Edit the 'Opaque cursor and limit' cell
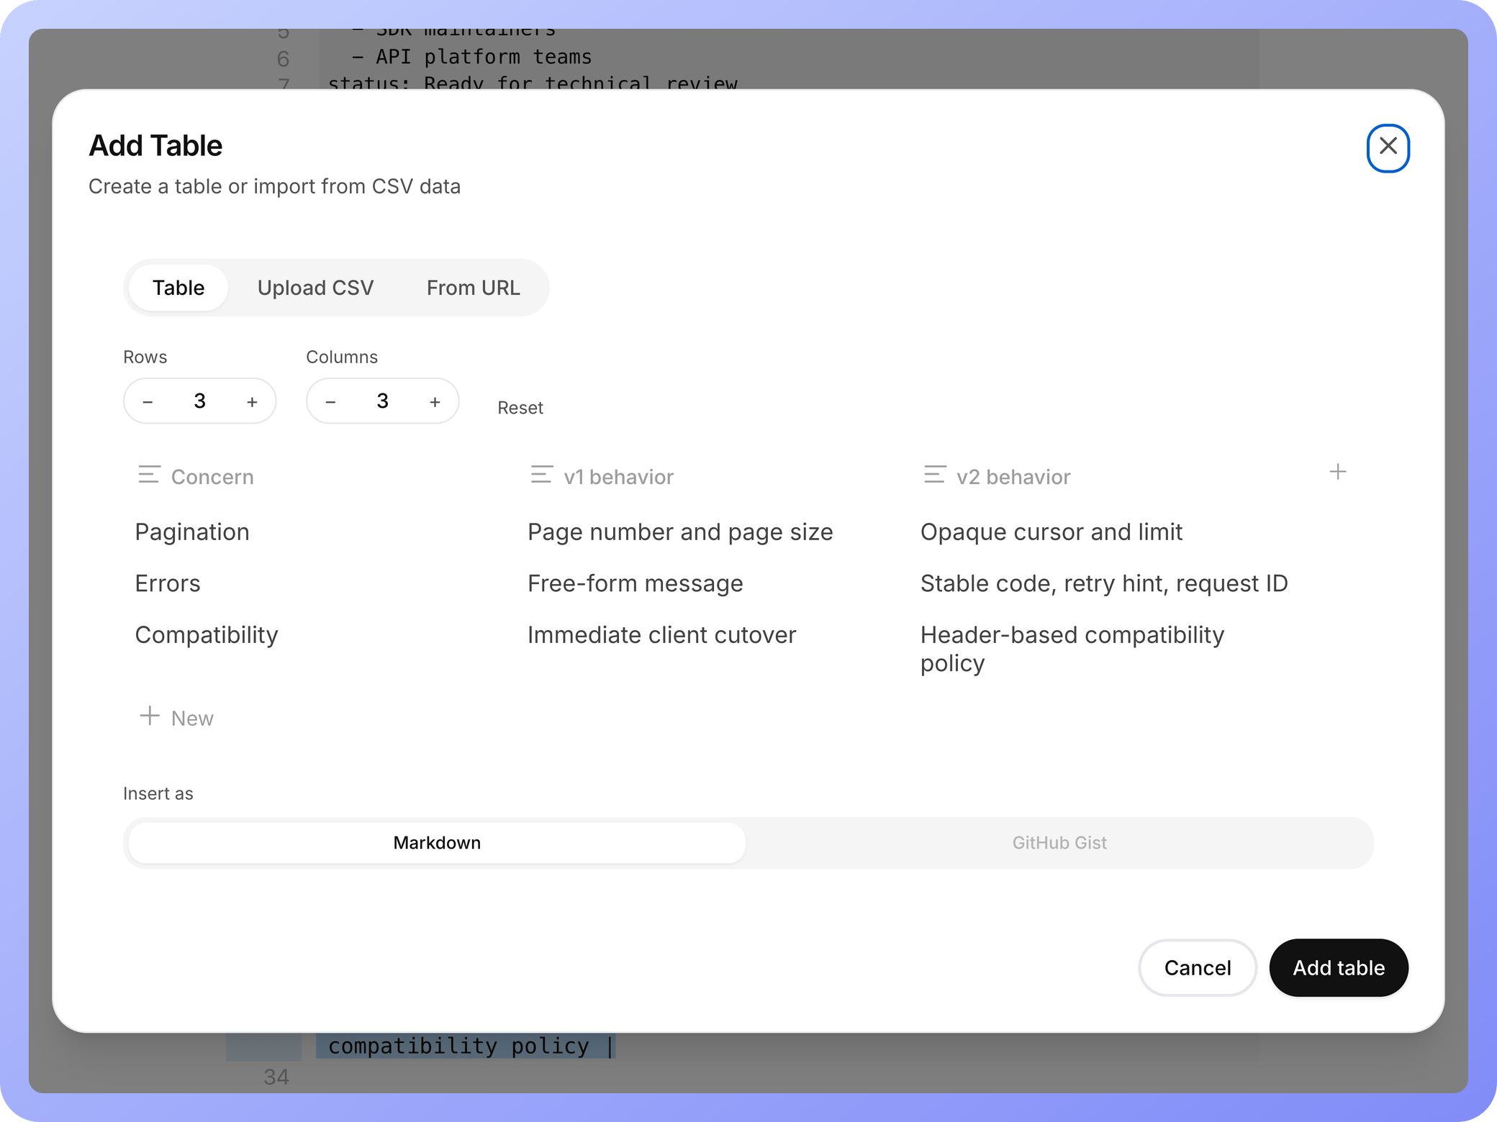This screenshot has width=1497, height=1122. click(x=1051, y=532)
